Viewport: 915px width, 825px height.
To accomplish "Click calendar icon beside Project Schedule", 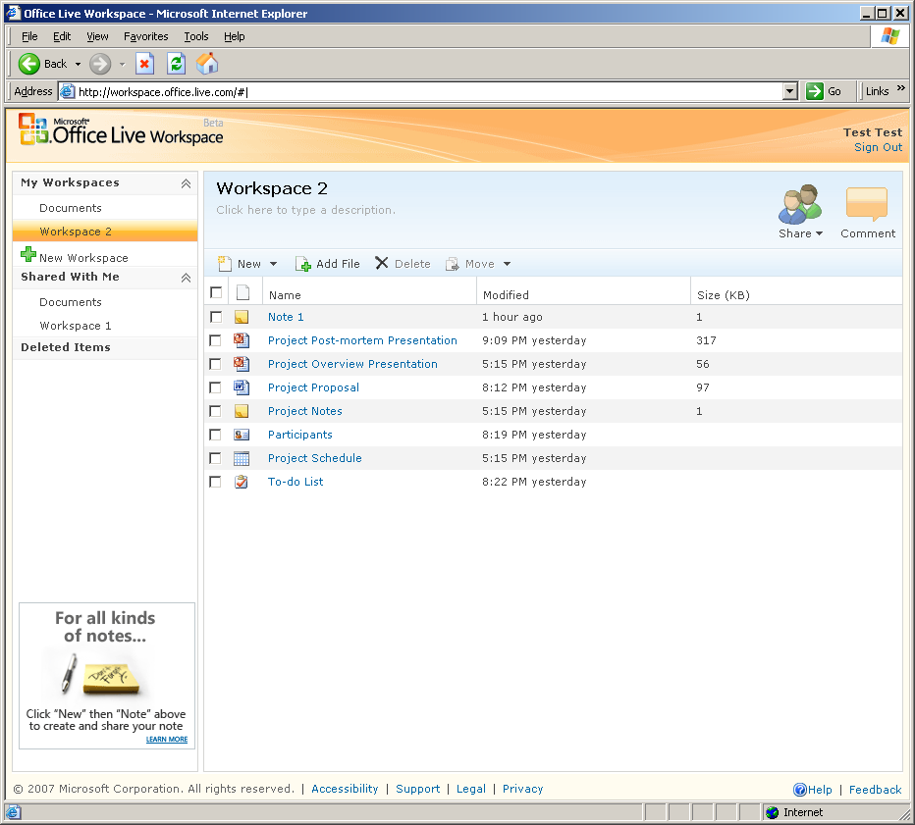I will pos(242,458).
